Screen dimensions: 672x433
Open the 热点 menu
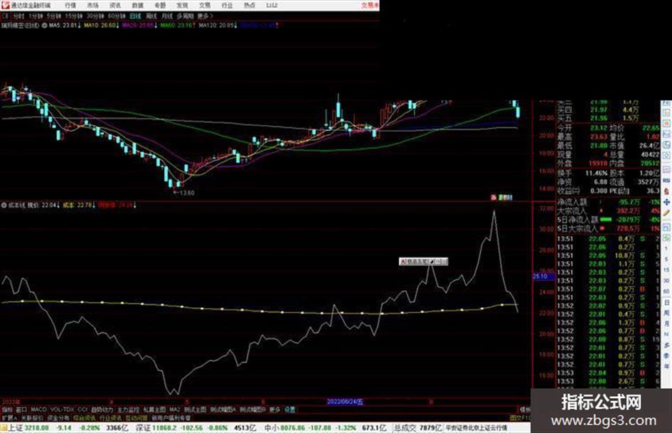250,6
